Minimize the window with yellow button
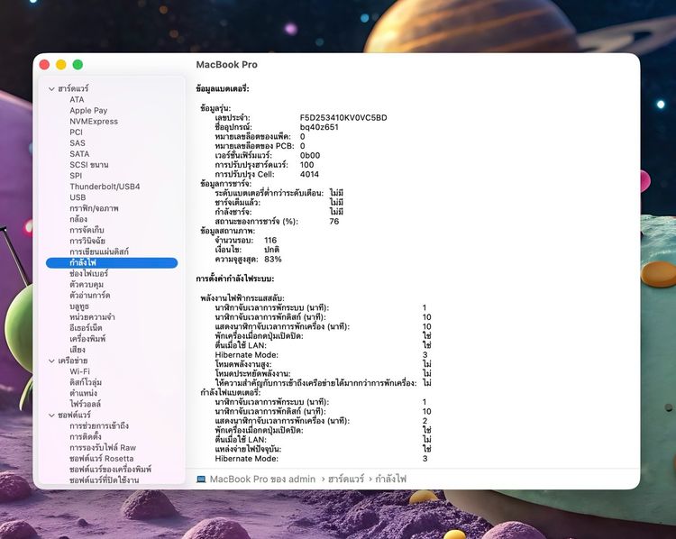The width and height of the screenshot is (676, 539). click(61, 65)
